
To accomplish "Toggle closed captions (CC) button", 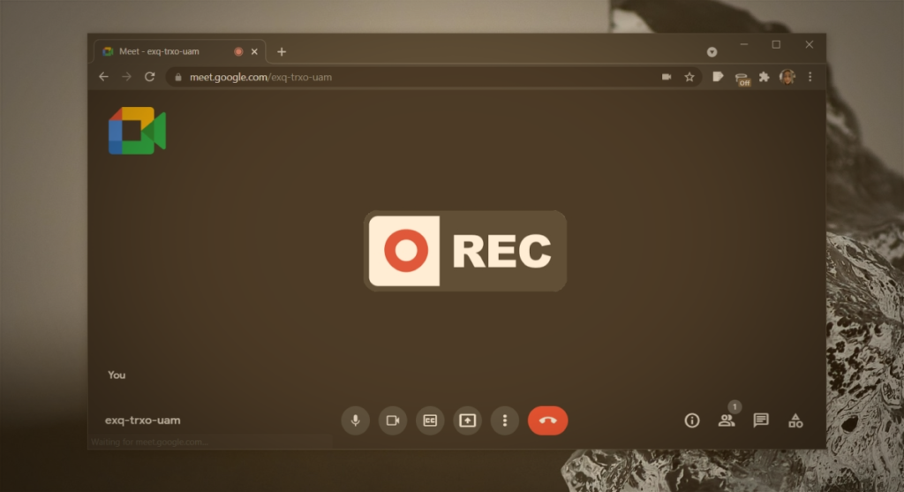I will coord(430,420).
